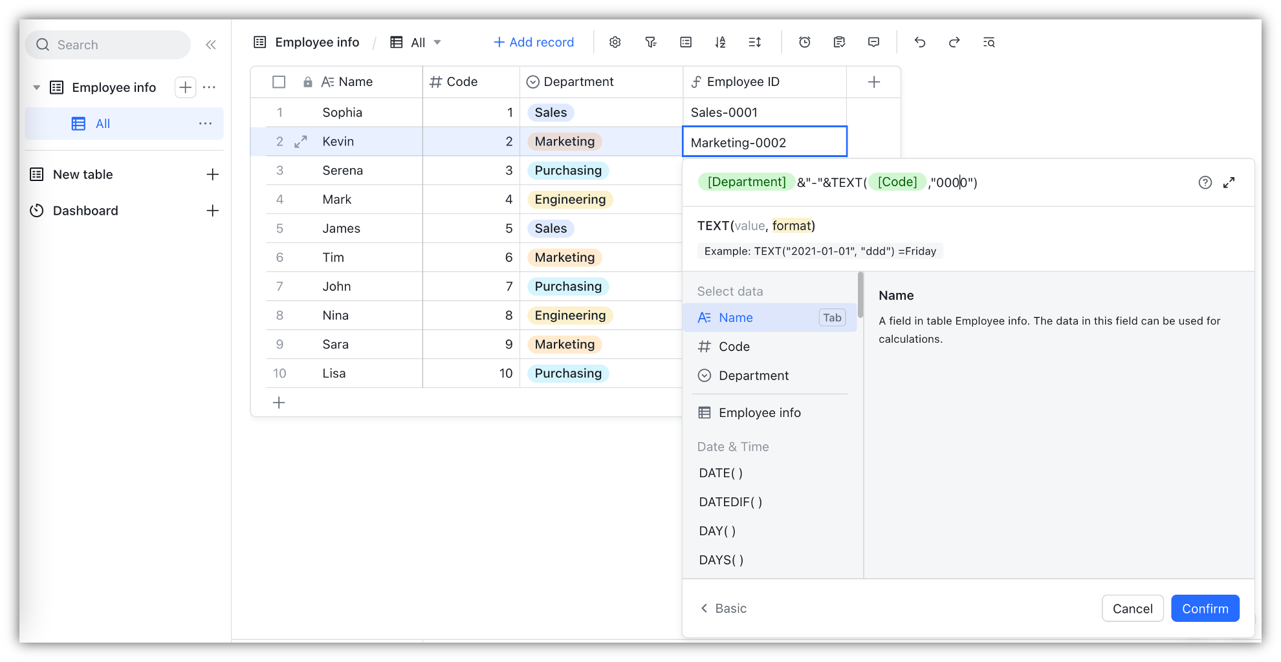Open Dashboard in the sidebar
Image resolution: width=1281 pixels, height=662 pixels.
[x=85, y=211]
